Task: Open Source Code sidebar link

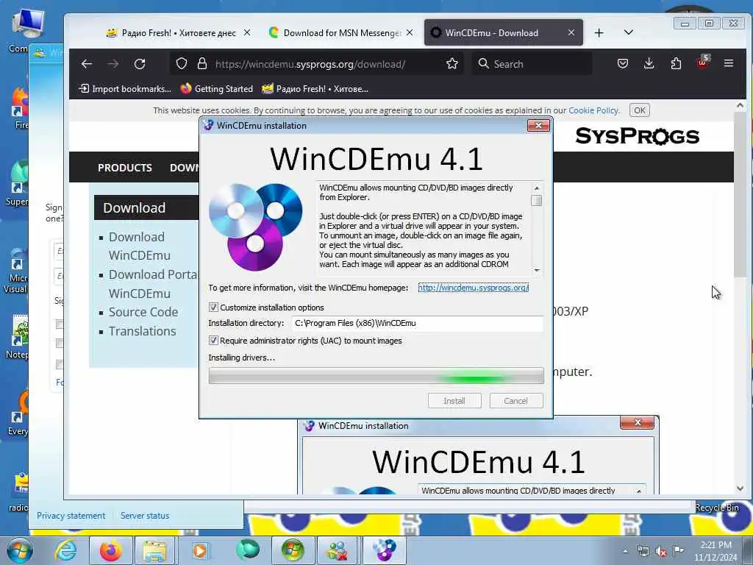Action: click(x=143, y=312)
